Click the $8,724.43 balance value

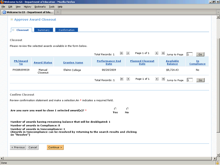[172, 70]
